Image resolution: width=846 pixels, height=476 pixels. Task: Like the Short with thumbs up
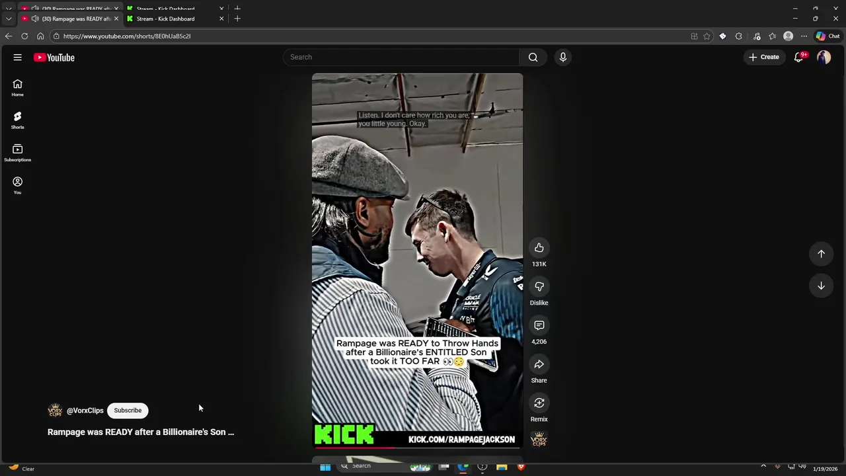pyautogui.click(x=539, y=248)
